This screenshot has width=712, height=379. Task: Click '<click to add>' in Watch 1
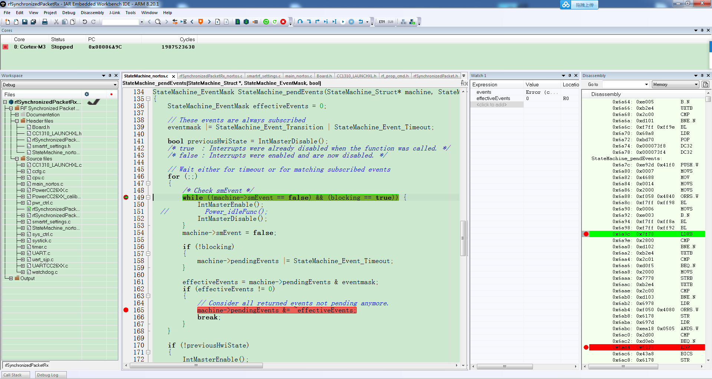click(x=492, y=105)
